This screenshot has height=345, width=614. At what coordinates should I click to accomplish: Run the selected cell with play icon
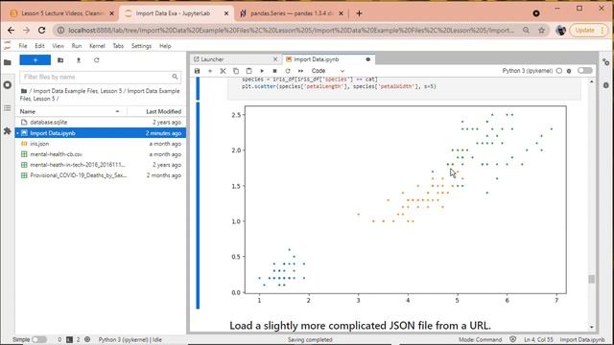(x=262, y=71)
